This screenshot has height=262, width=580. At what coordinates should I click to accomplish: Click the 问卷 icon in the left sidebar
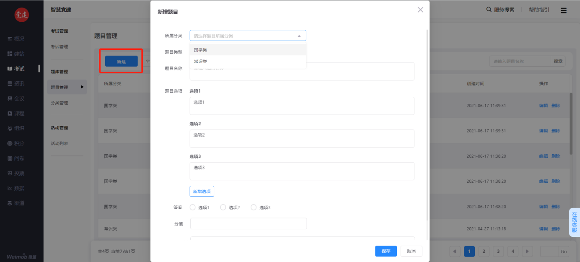(10, 158)
